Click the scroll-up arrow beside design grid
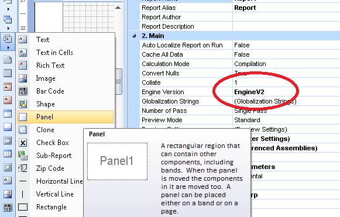 pyautogui.click(x=118, y=8)
